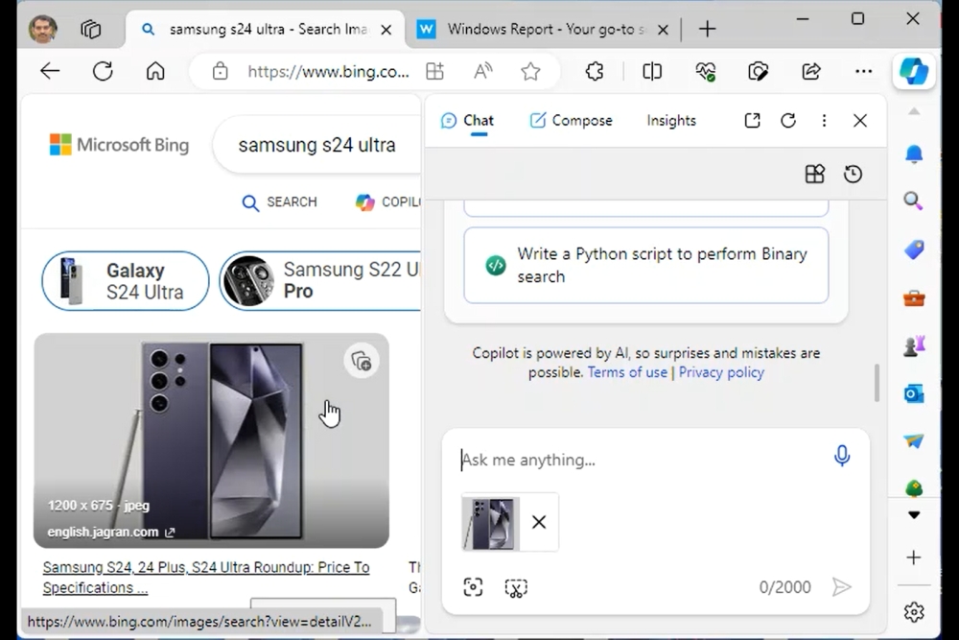Remove the attached phone image
The image size is (959, 640).
[x=539, y=523]
